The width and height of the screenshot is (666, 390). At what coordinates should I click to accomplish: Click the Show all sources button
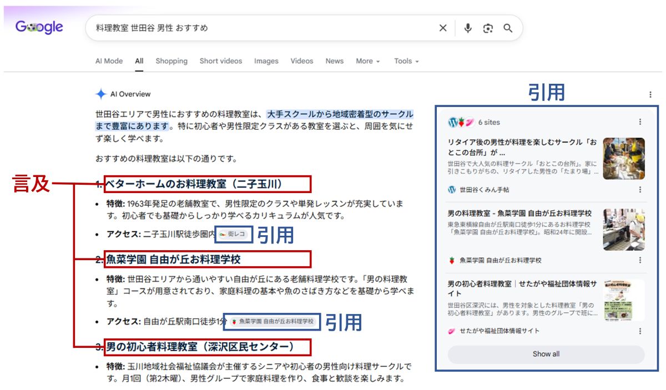point(546,354)
